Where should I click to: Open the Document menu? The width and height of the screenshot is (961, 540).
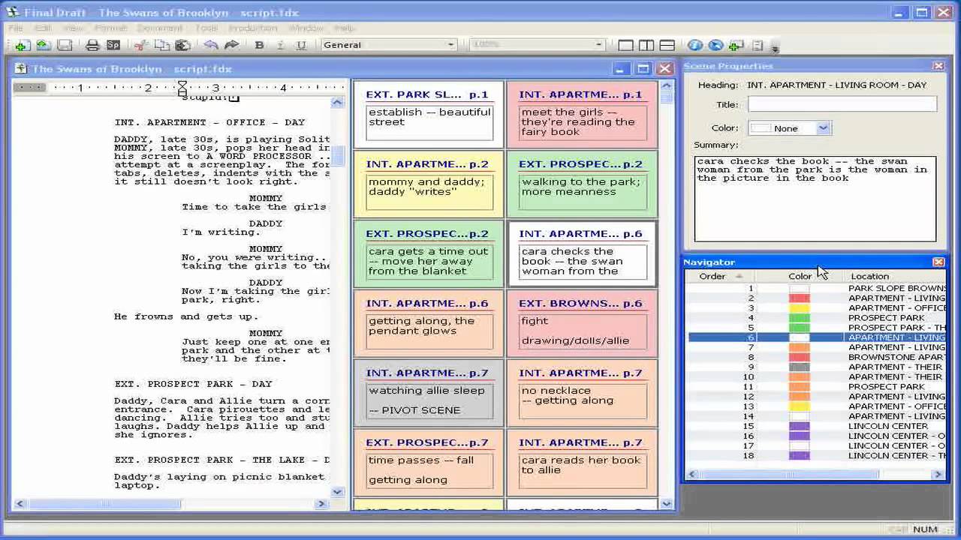[x=160, y=28]
